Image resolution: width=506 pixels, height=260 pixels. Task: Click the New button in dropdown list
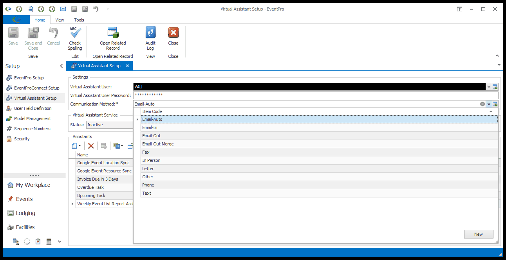pos(479,234)
